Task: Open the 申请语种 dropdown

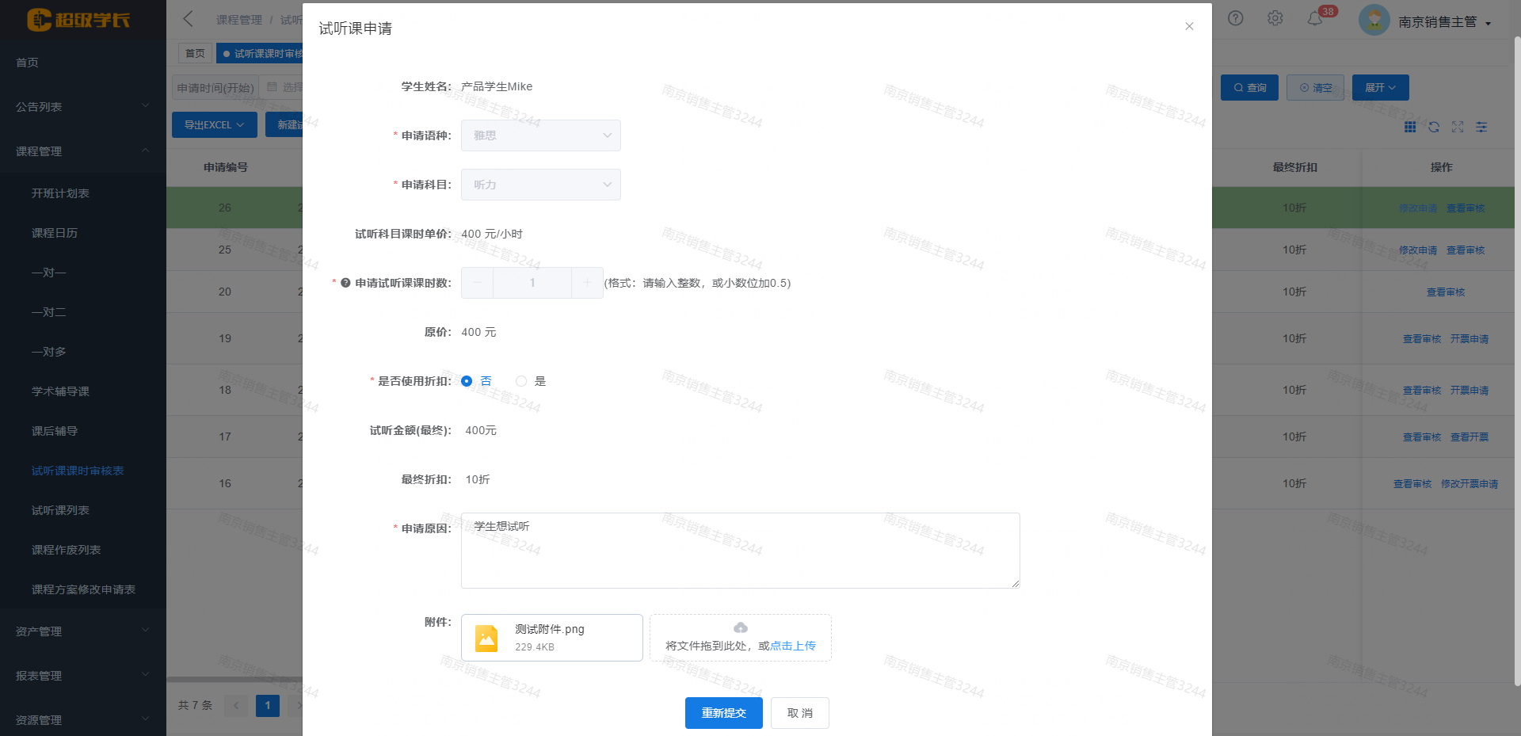Action: pos(540,135)
